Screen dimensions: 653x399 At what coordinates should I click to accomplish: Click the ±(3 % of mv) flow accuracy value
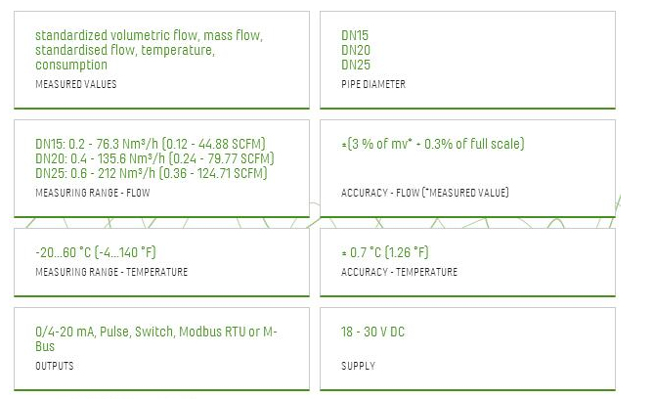432,145
